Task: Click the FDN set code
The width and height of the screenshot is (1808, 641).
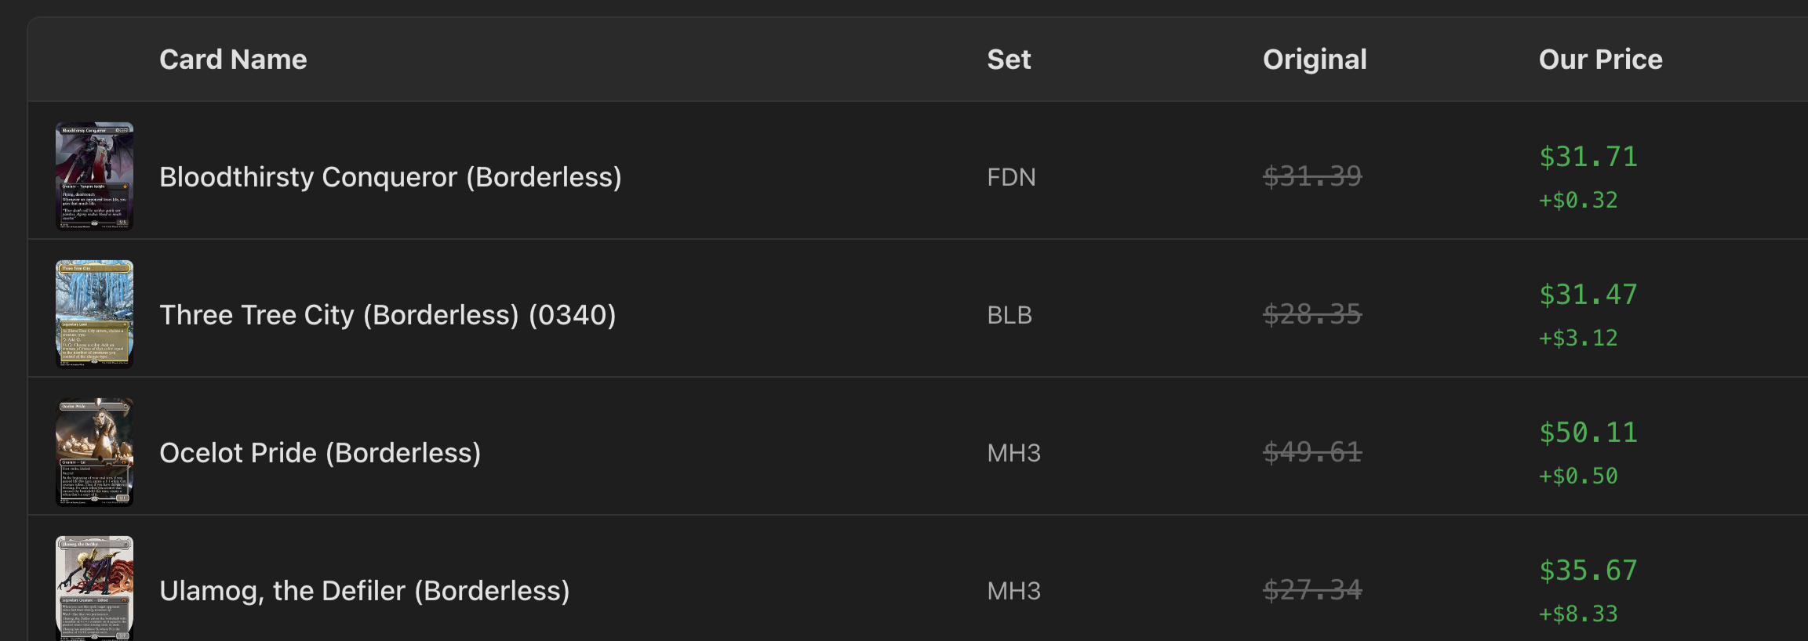Action: 1011,177
